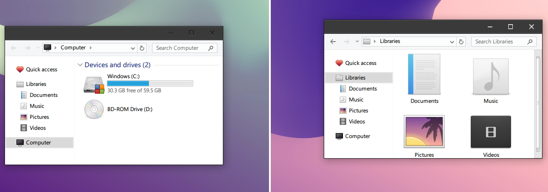This screenshot has width=548, height=192.
Task: Open address history dropdown in Computer window
Action: (x=133, y=48)
